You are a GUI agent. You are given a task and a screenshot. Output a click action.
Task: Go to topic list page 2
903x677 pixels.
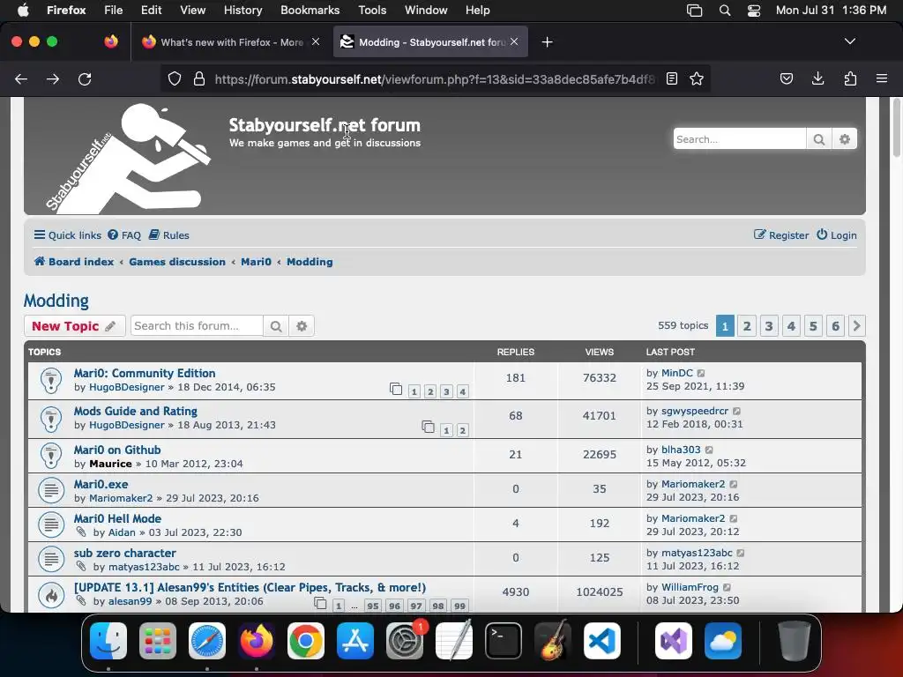pos(747,326)
